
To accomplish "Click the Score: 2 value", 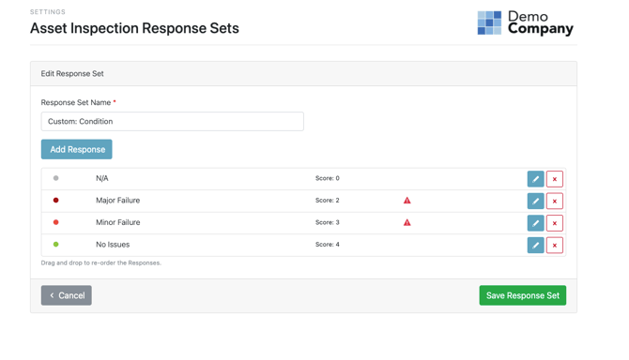I will click(328, 201).
